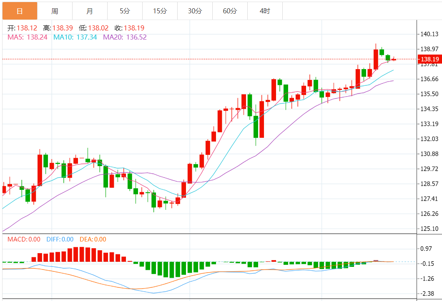Click the DIFF:0.00 label
The height and width of the screenshot is (301, 442).
point(60,239)
